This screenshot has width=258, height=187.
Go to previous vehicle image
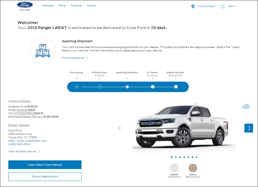click(x=119, y=128)
